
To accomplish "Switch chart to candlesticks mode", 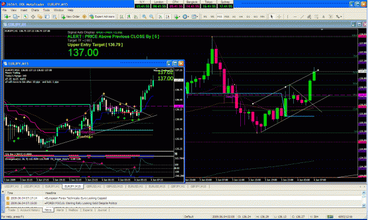I will (x=129, y=16).
